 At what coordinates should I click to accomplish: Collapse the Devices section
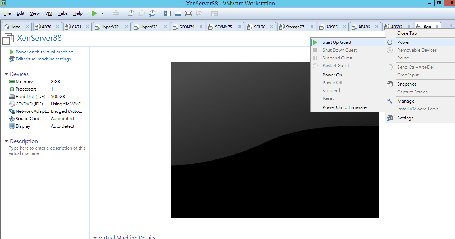coord(6,74)
